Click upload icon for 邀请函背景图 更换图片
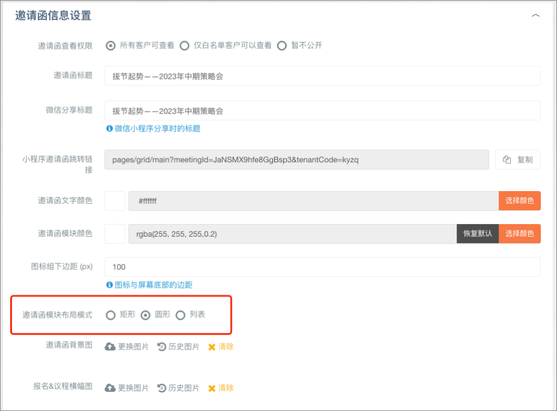Viewport: 557px width, 411px height. (110, 347)
